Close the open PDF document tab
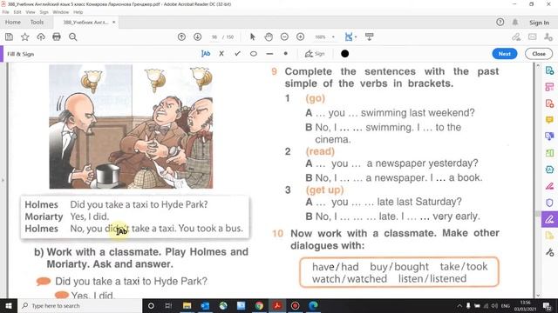Viewport: 558px width, 313px height. coord(114,22)
